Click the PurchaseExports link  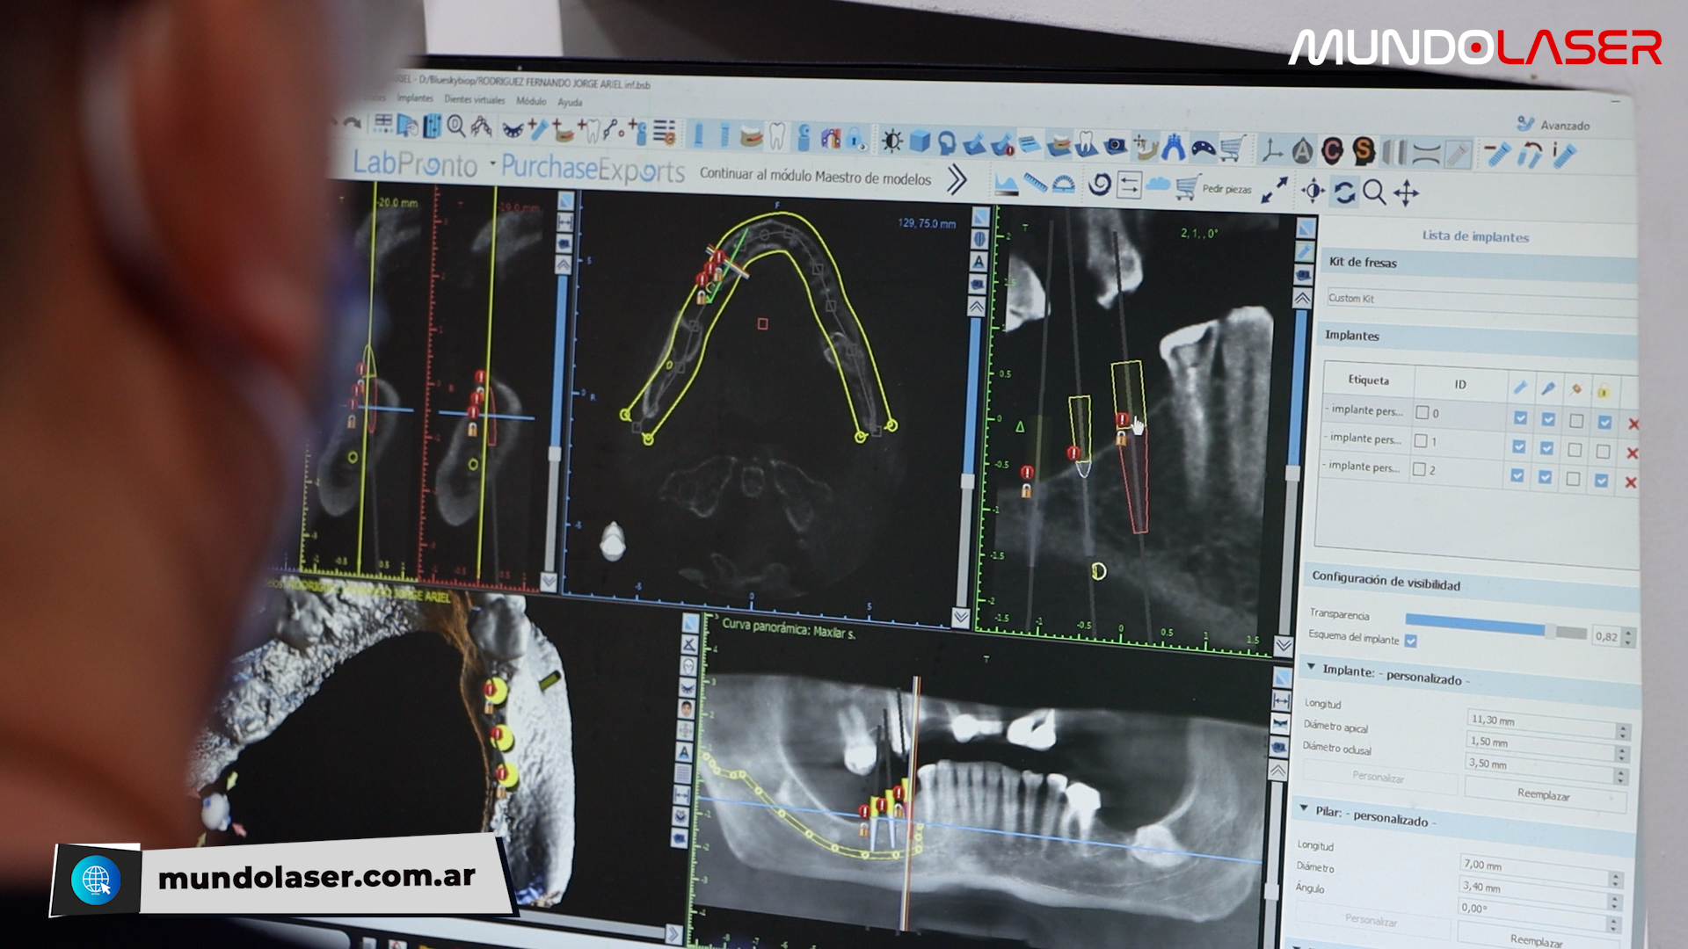(x=593, y=170)
